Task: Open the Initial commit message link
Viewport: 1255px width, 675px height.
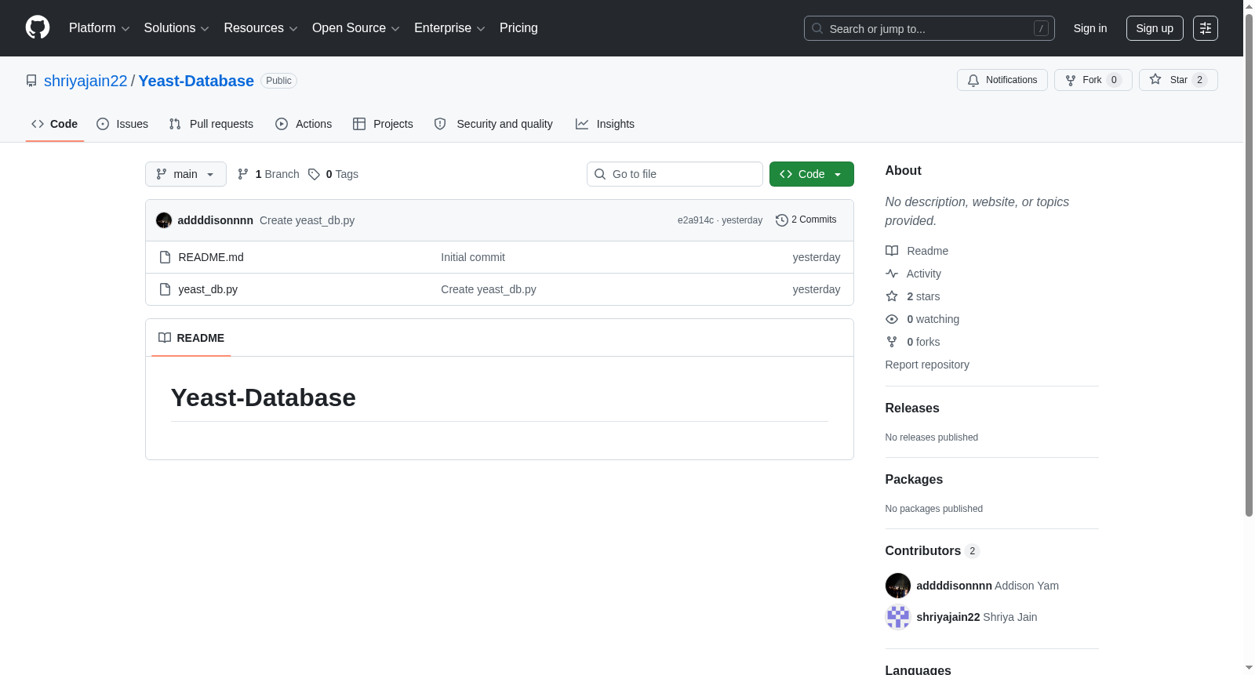Action: [x=473, y=257]
